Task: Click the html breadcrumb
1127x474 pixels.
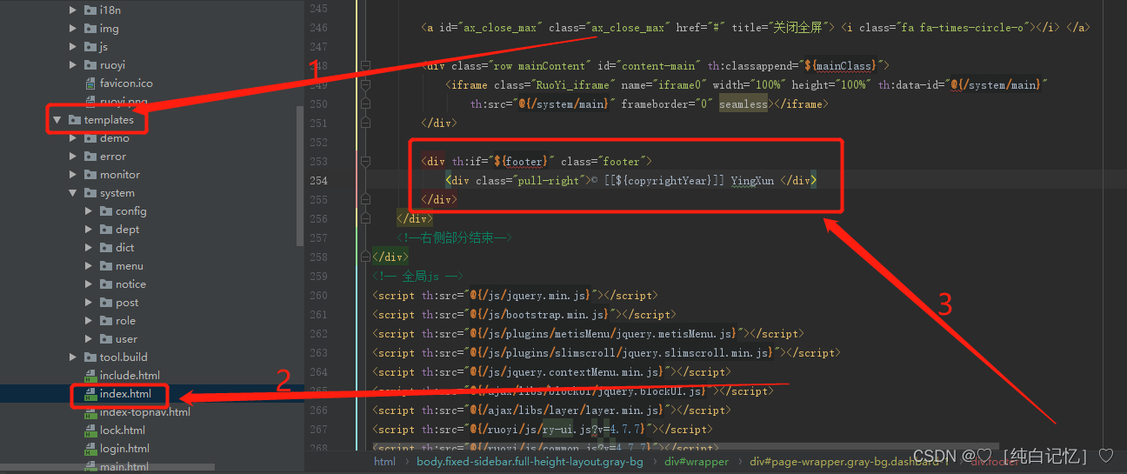Action: (x=384, y=462)
